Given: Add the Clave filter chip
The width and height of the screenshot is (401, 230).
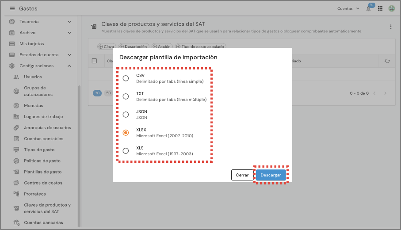Looking at the screenshot, I should [107, 46].
